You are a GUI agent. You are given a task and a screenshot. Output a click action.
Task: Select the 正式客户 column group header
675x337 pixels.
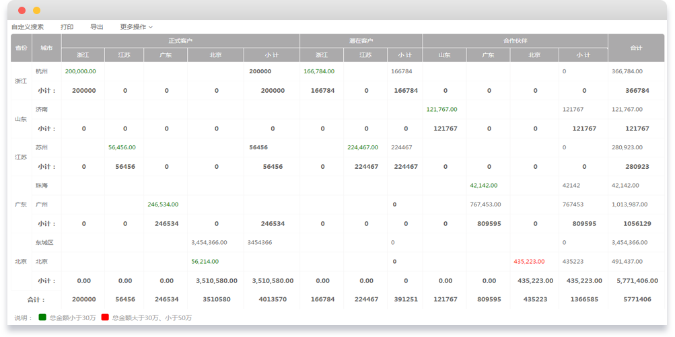(x=180, y=41)
